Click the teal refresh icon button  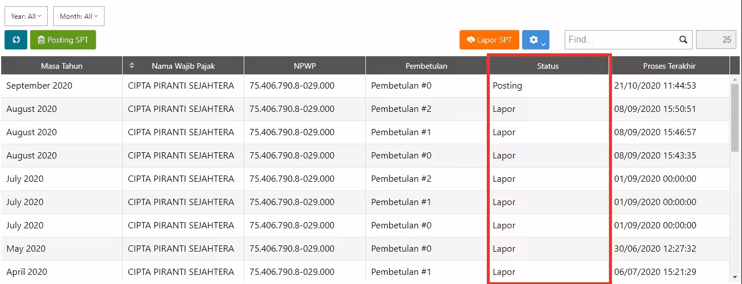click(x=16, y=40)
